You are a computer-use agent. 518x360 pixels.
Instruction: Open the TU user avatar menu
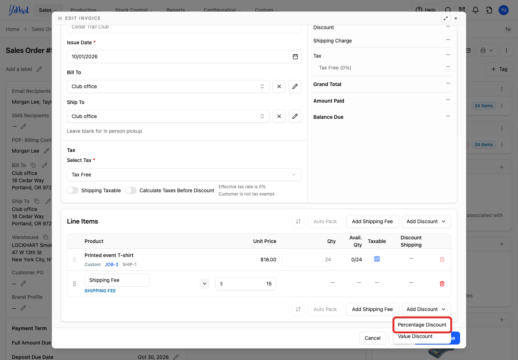point(504,10)
